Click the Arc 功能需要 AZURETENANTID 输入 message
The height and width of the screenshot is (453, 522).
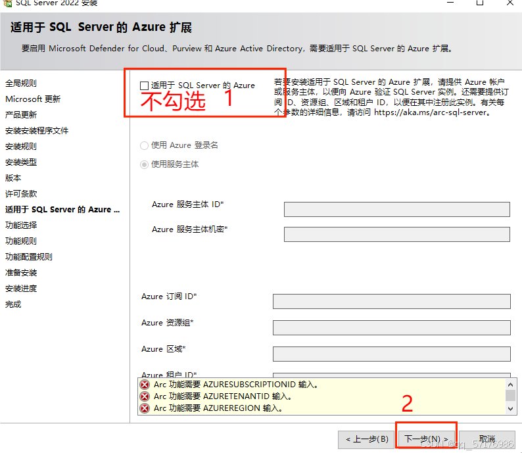pos(223,396)
